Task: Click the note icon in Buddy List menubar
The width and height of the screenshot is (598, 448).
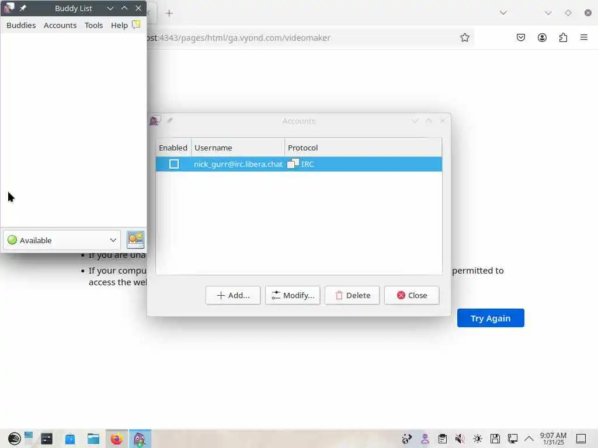Action: (x=136, y=24)
